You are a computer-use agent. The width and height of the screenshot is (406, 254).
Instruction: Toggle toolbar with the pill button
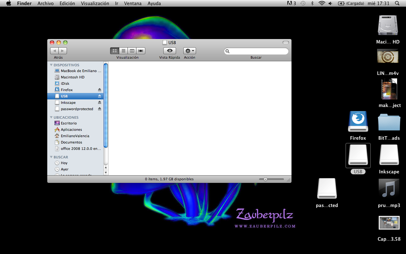[286, 43]
